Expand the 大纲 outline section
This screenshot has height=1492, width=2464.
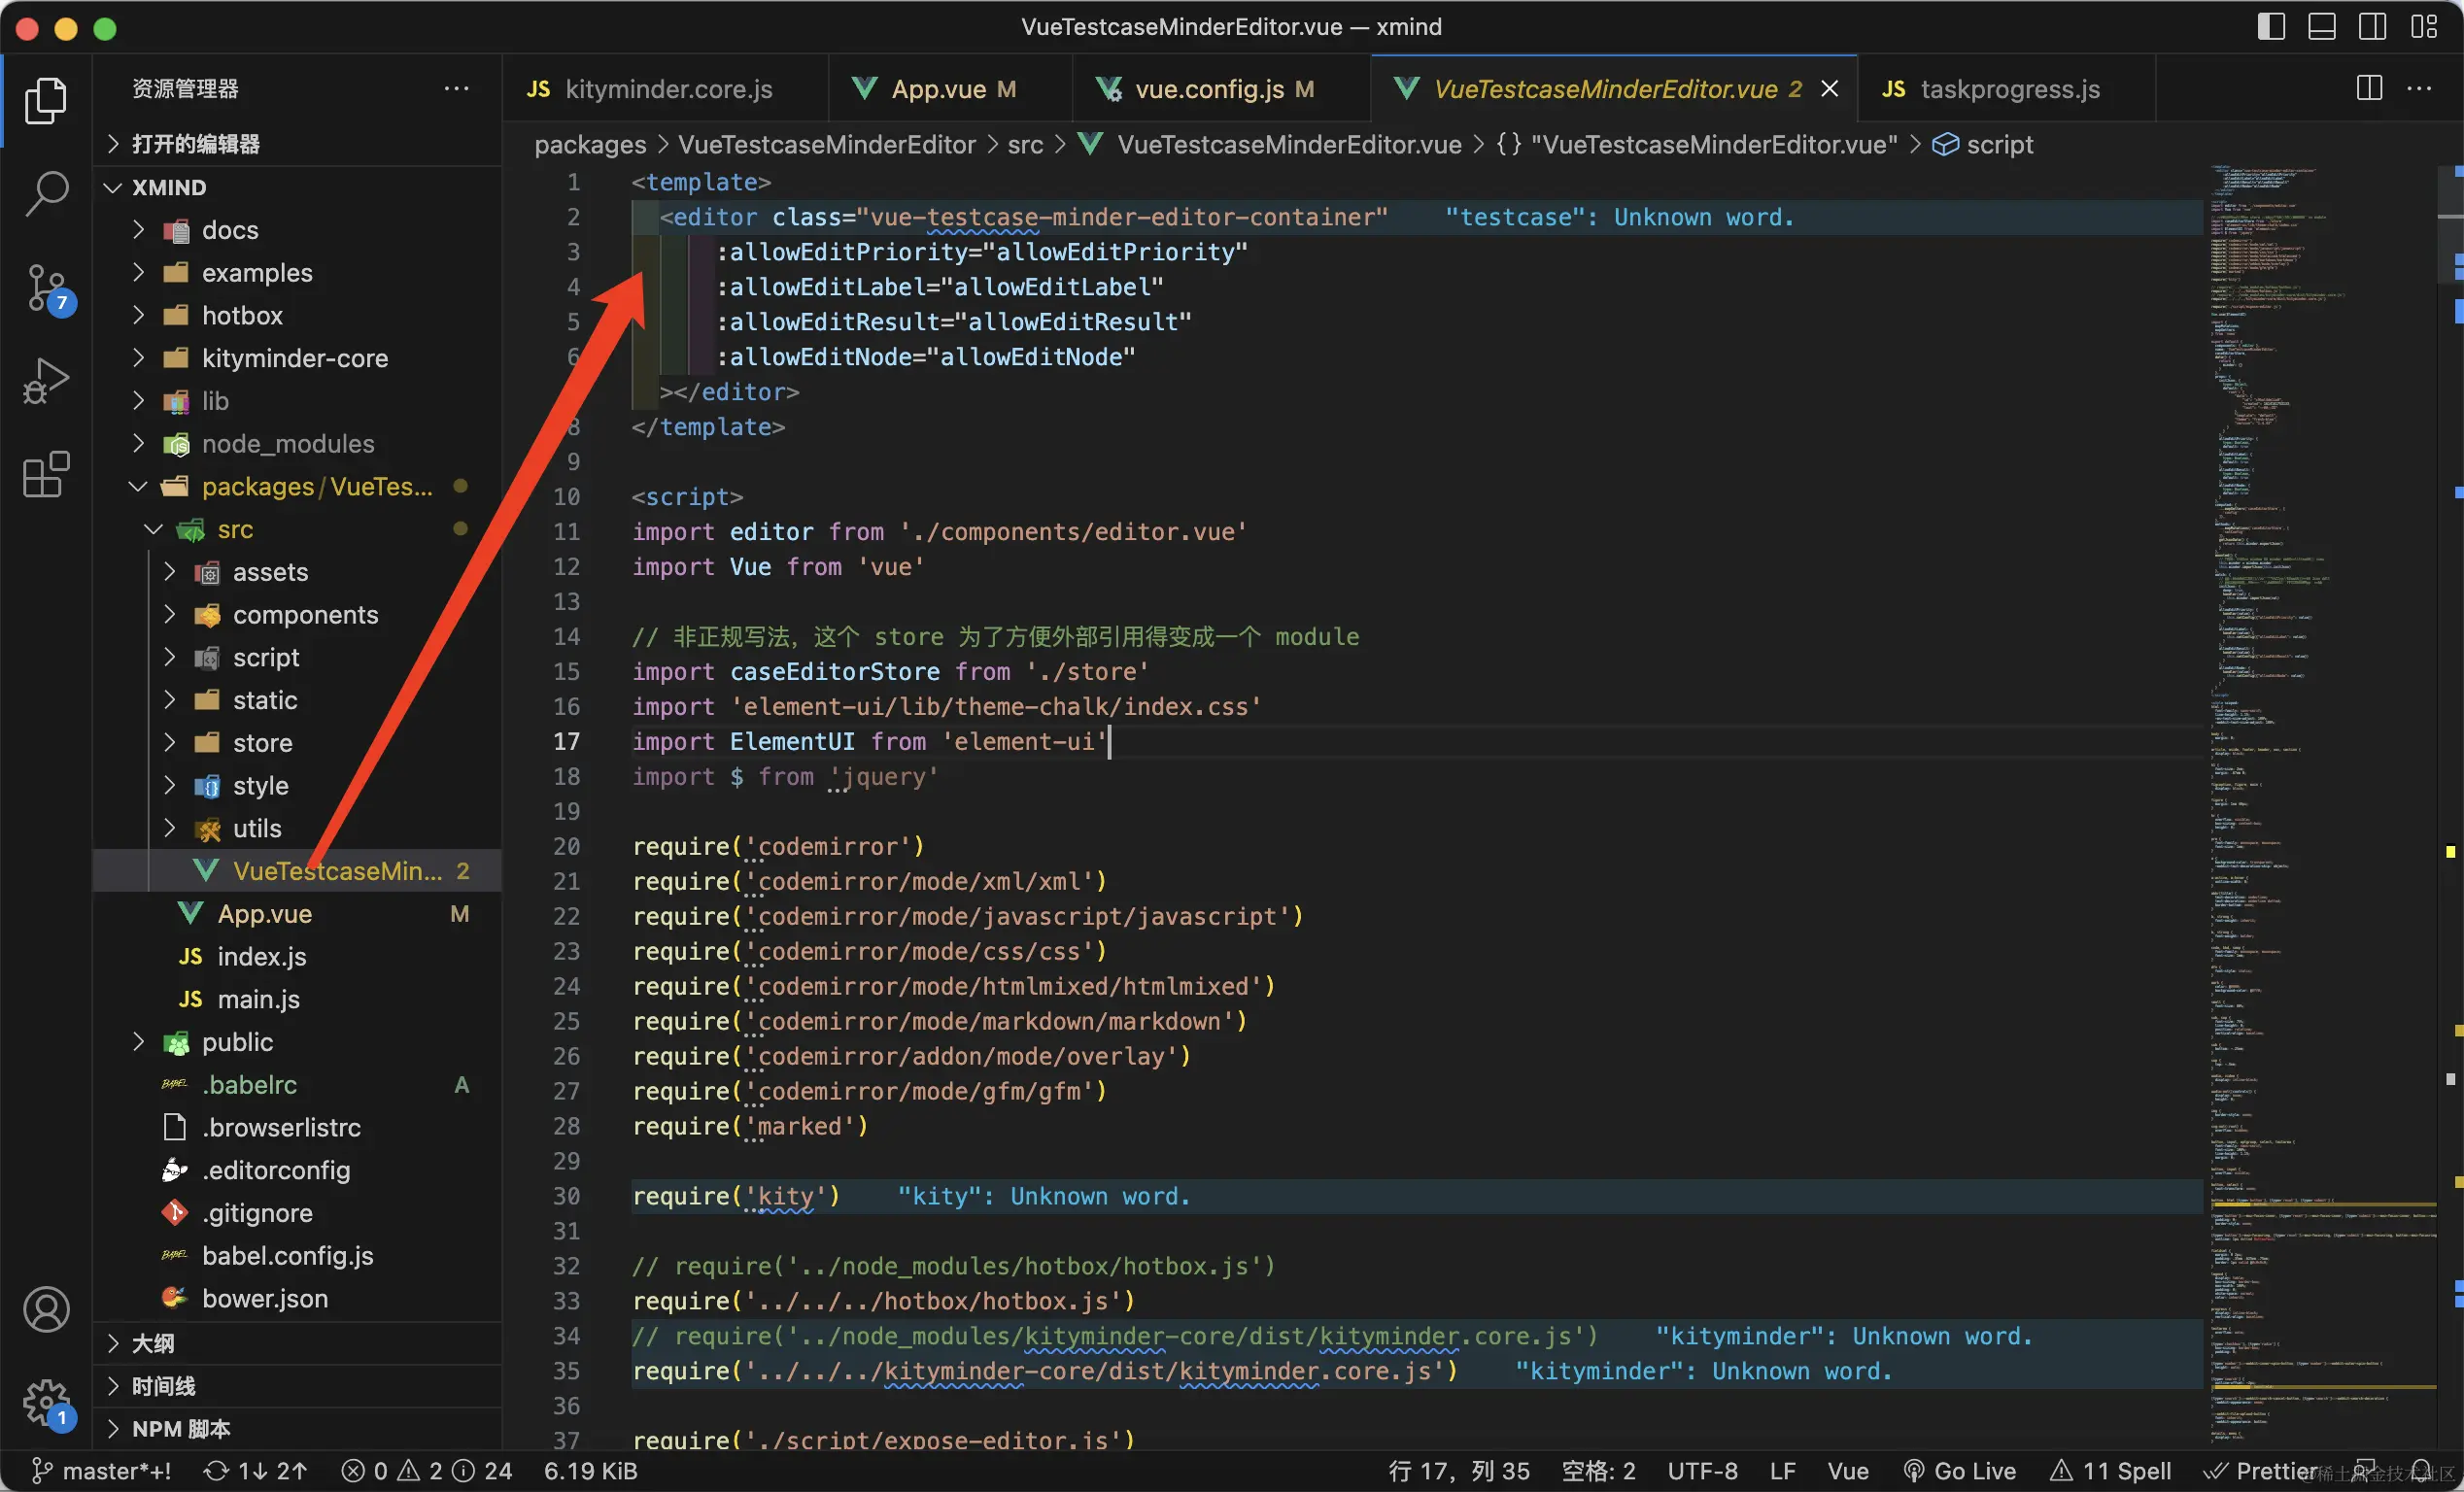coord(153,1343)
